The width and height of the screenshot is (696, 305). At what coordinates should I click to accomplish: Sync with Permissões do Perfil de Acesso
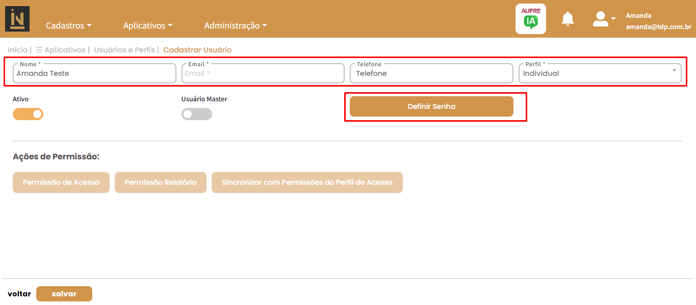(x=307, y=182)
